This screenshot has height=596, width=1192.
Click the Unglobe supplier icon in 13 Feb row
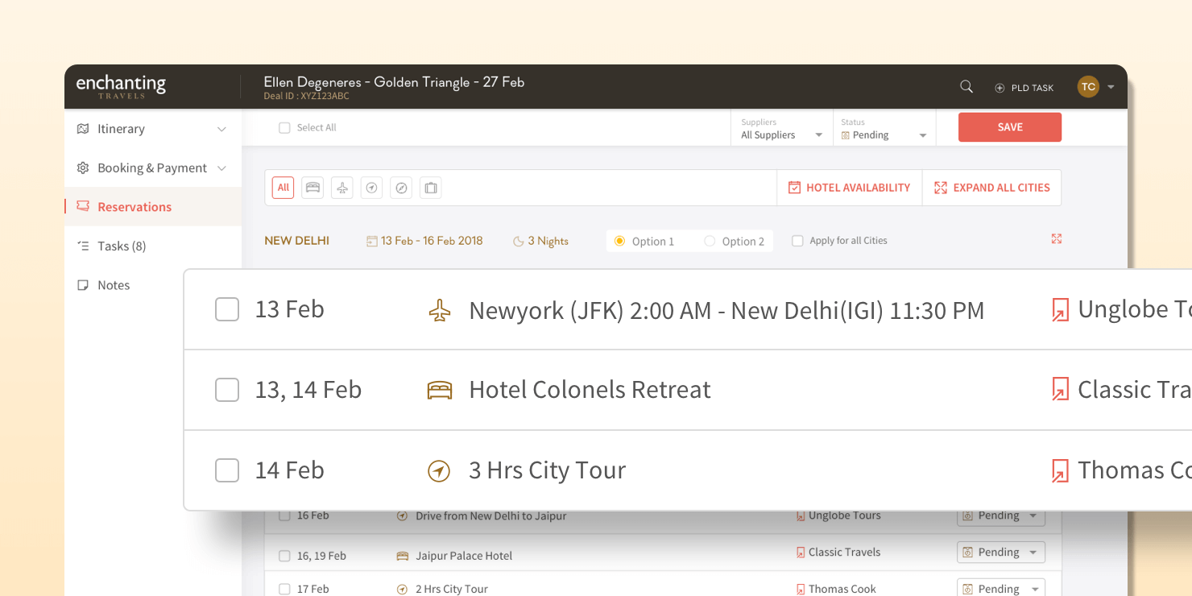1060,310
